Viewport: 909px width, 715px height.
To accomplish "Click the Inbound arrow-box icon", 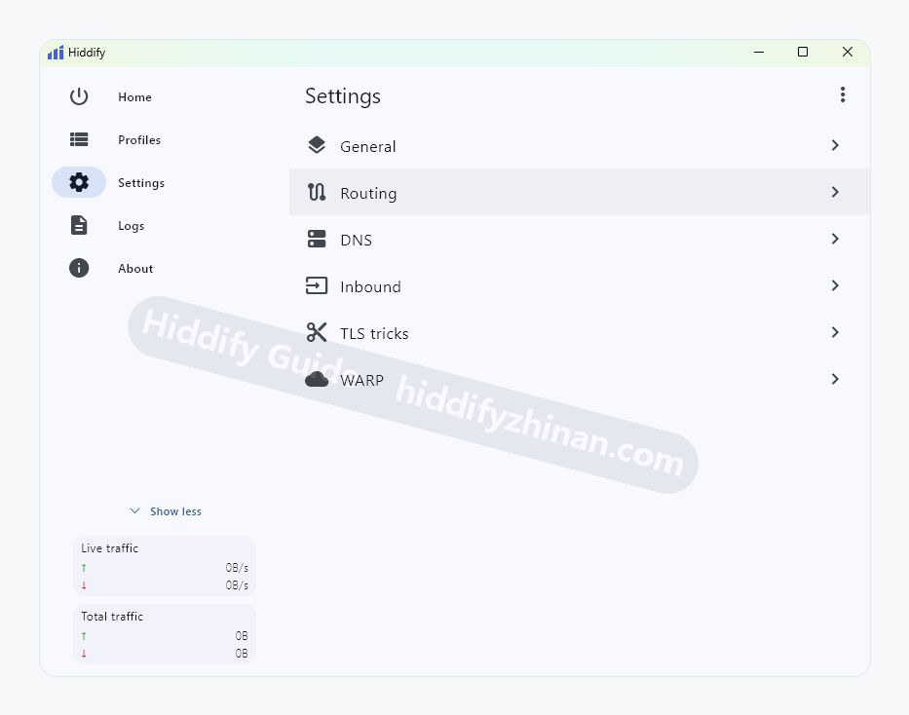I will click(317, 285).
